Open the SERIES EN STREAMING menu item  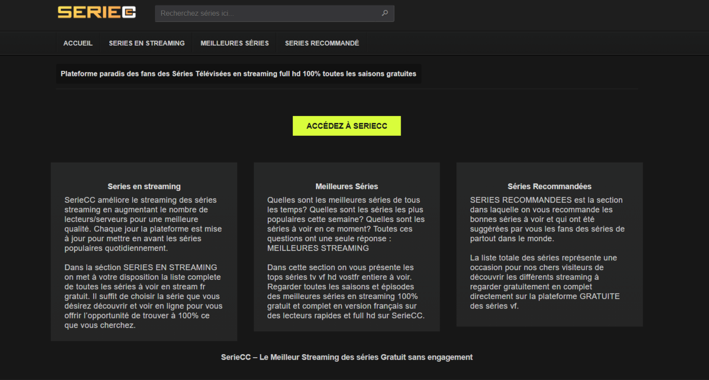click(x=147, y=43)
